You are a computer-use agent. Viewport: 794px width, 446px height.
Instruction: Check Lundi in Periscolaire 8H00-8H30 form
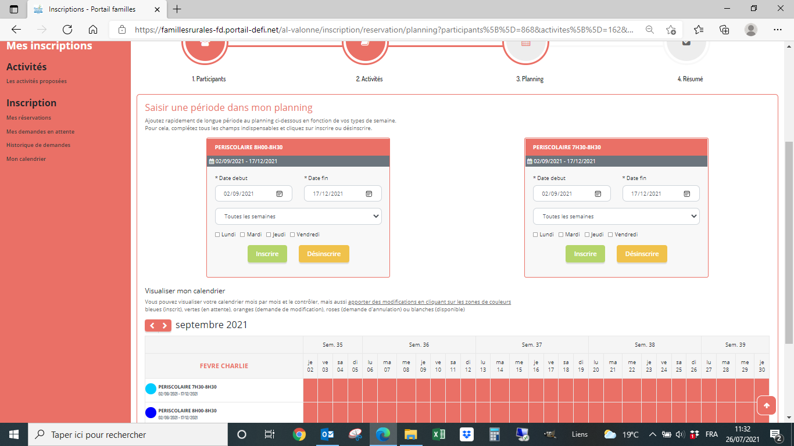[x=217, y=235]
